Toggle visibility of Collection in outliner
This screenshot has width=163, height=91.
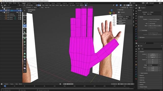(19, 9)
